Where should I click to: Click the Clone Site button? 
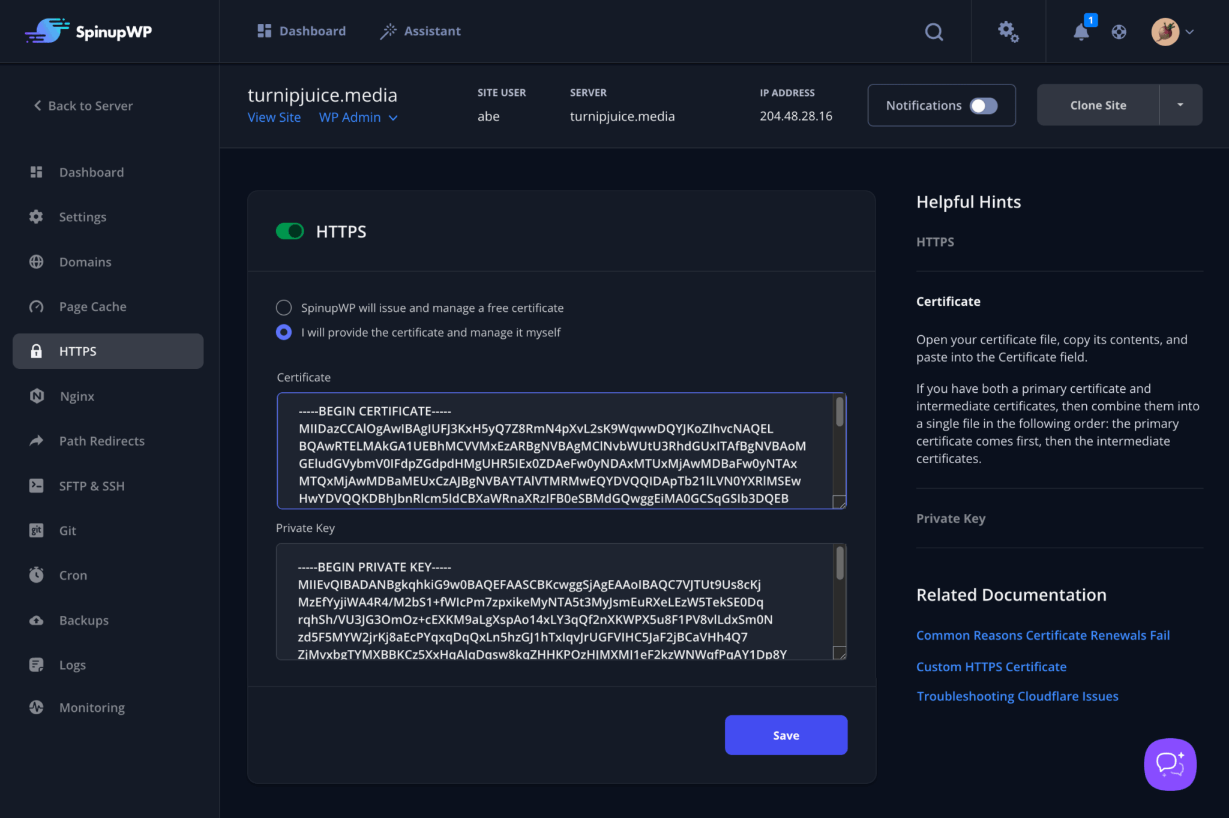coord(1098,105)
